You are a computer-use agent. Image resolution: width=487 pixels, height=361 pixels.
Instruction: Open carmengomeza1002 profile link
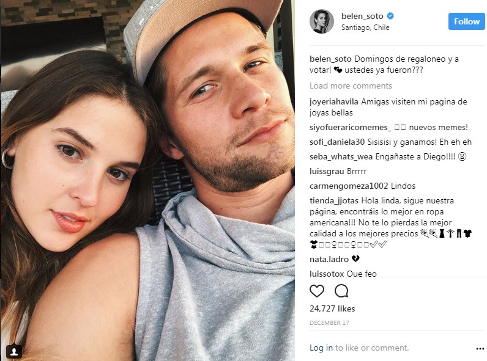tap(349, 186)
